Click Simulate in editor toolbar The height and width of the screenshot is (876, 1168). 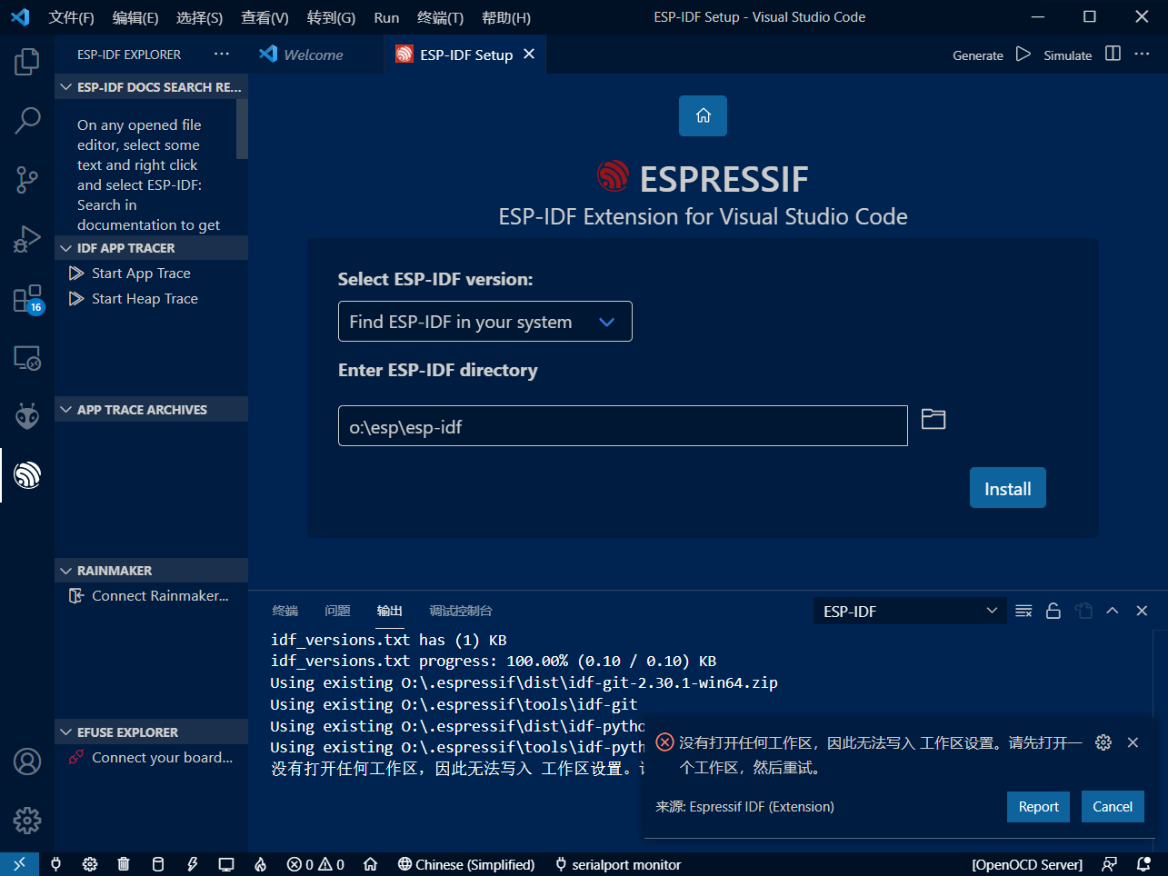[x=1067, y=55]
